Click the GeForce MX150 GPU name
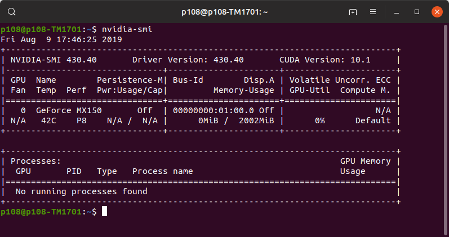449x237 pixels. tap(69, 110)
